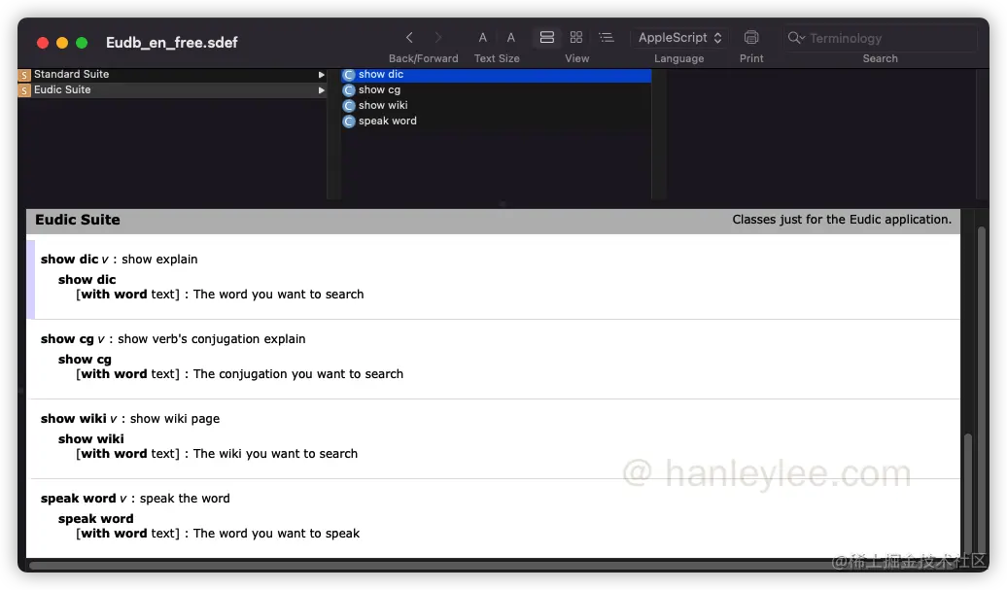Select Standard Suite in the browser
The width and height of the screenshot is (1007, 590).
(172, 75)
